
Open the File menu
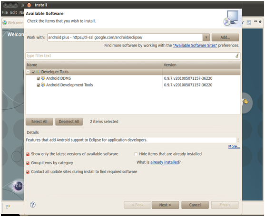coord(5,12)
